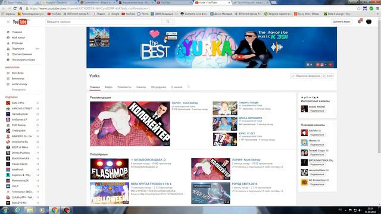Open ДРАКА ФИРАМИРА video link

pos(250,118)
